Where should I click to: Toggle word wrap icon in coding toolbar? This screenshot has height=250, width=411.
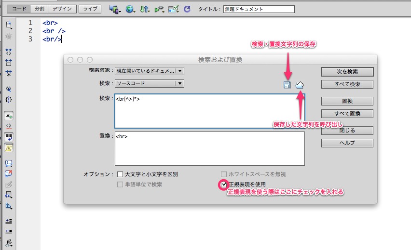[9, 137]
